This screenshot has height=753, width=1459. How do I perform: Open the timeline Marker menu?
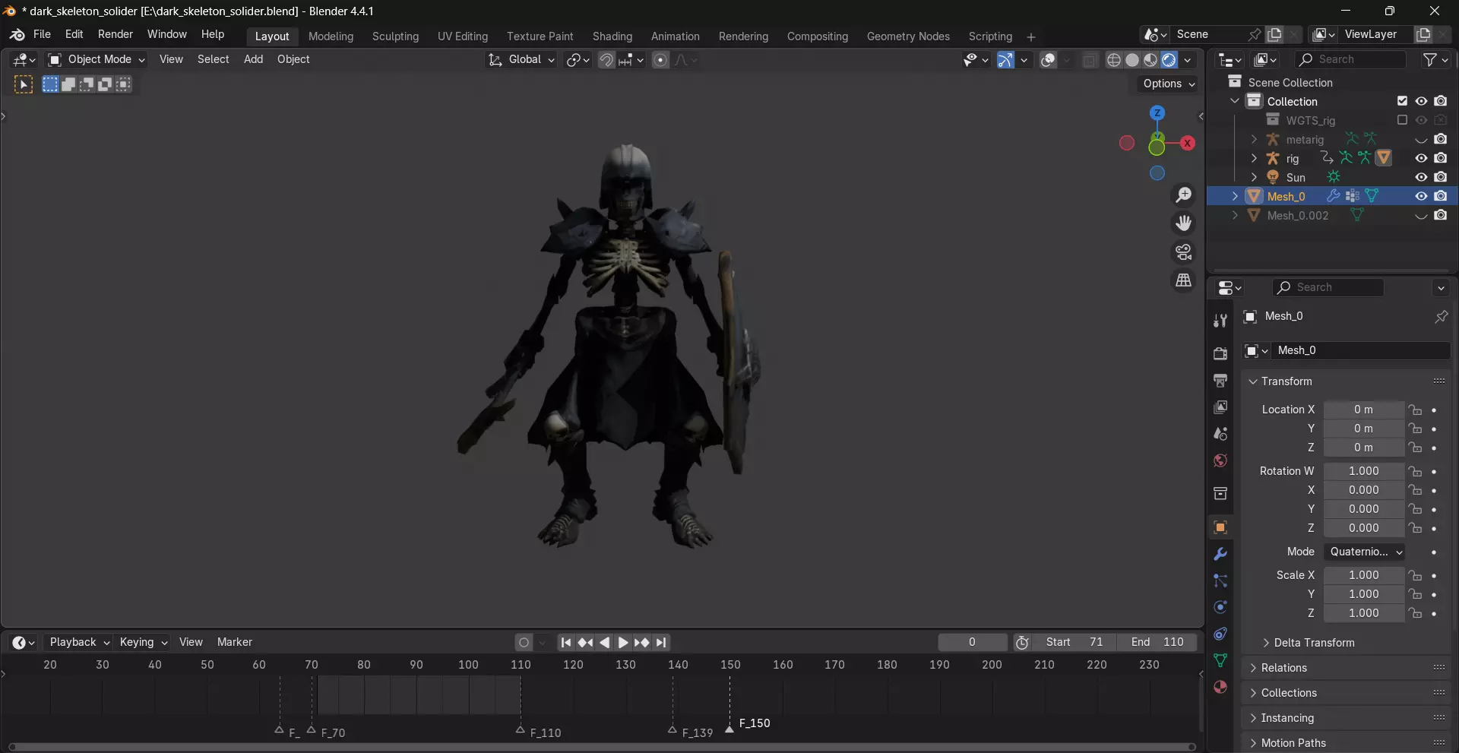pyautogui.click(x=235, y=642)
